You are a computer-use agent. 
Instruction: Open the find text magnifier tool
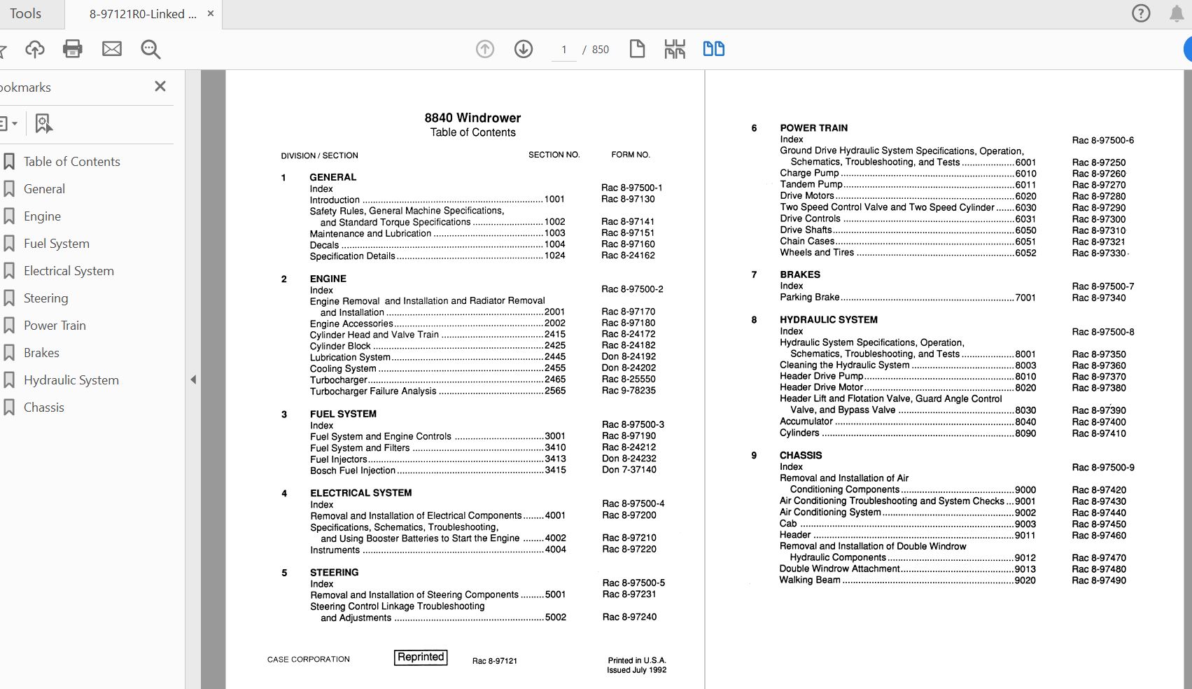point(150,49)
